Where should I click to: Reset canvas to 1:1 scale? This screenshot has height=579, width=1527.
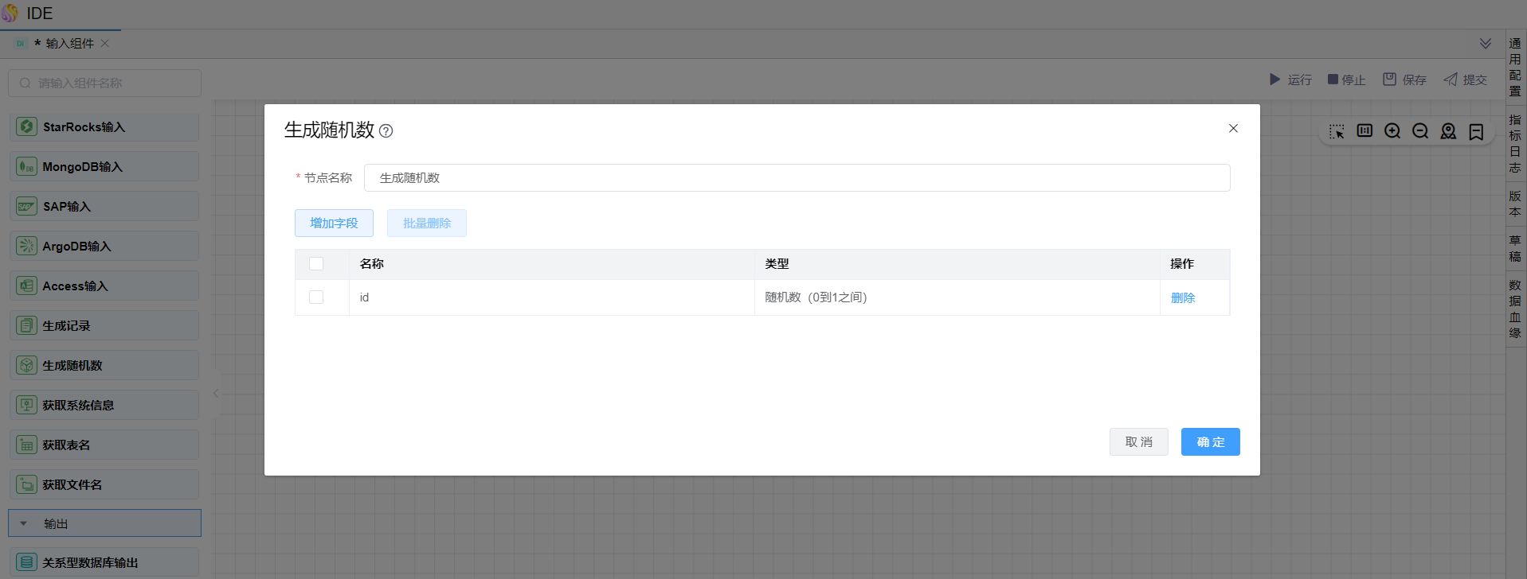pos(1365,130)
